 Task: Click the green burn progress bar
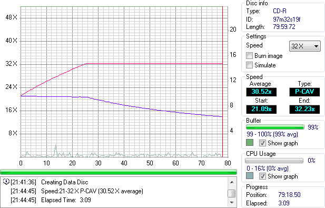[x=119, y=172]
